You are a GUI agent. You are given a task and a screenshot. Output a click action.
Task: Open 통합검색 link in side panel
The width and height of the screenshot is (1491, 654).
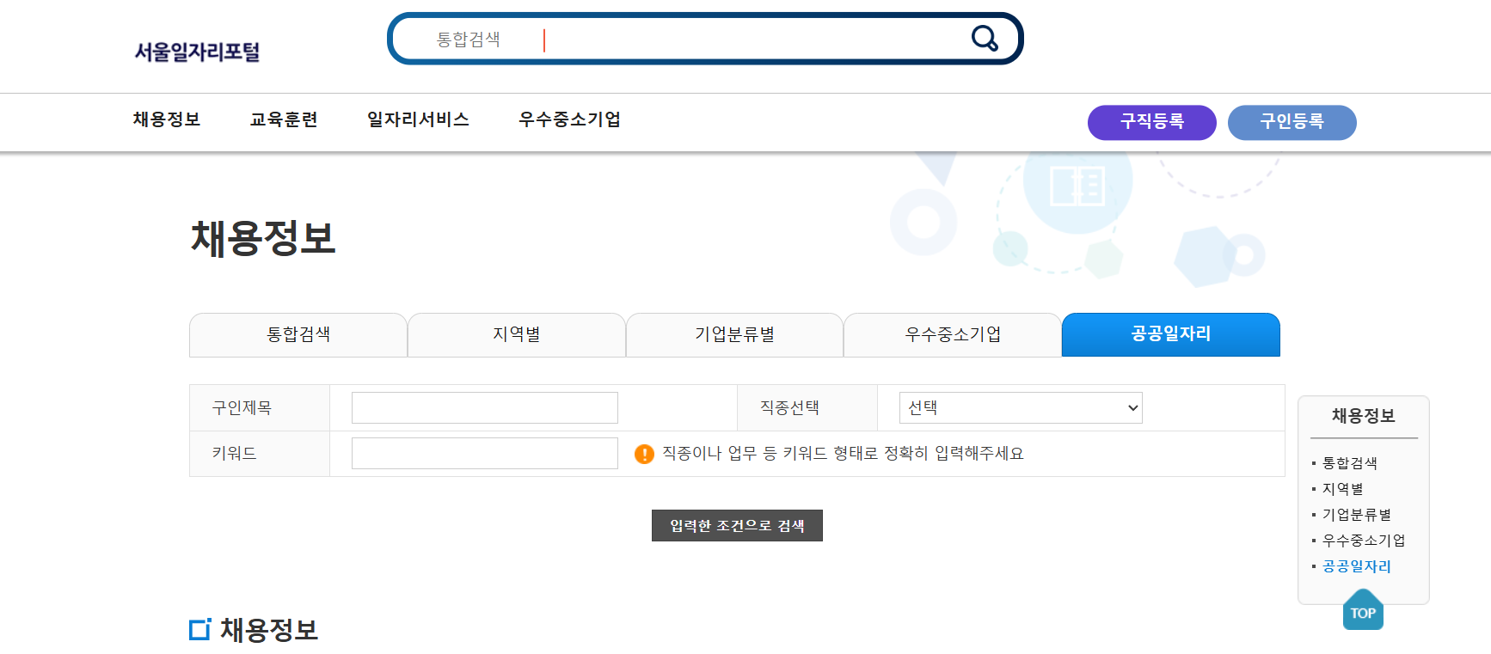click(1349, 463)
